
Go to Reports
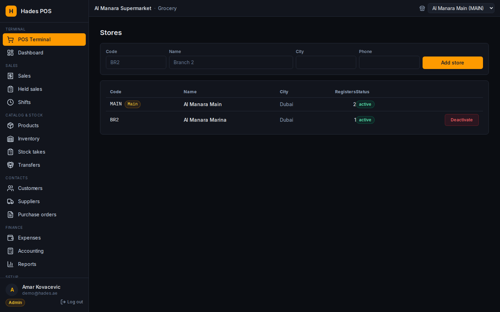pos(44,264)
